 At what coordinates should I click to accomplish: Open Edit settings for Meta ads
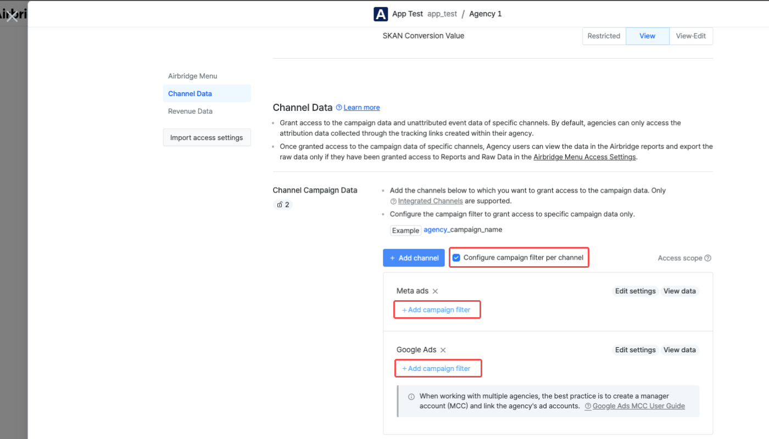[636, 291]
